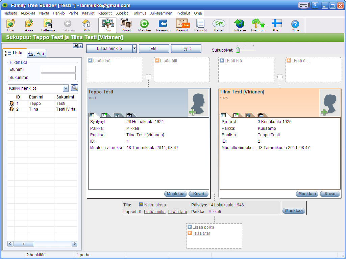Viewport: 346px width, 259px height.
Task: Open the Matches toolbar icon
Action: 145,25
